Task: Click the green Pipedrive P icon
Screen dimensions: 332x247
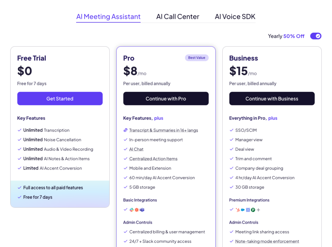Action: (253, 210)
